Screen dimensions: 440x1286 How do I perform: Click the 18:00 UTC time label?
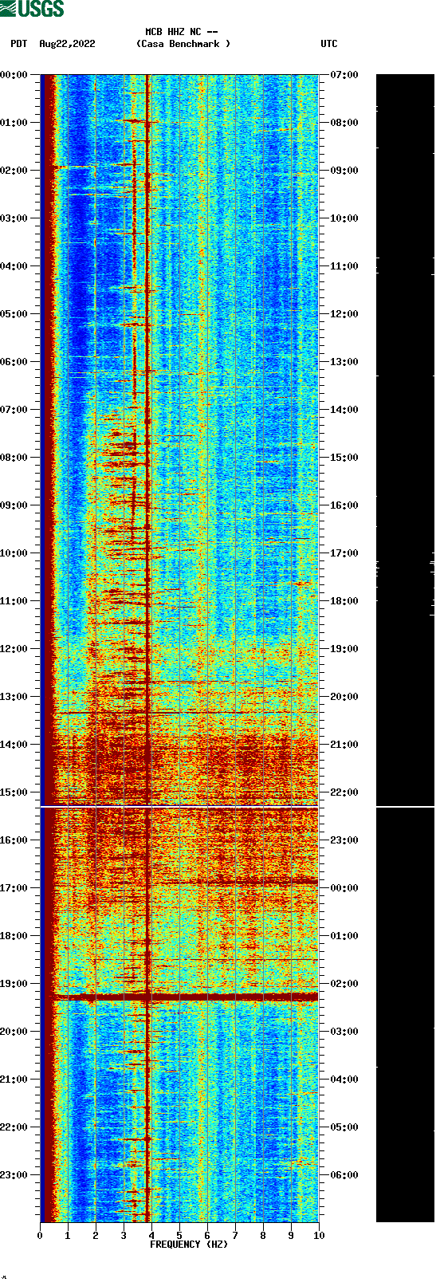(344, 601)
